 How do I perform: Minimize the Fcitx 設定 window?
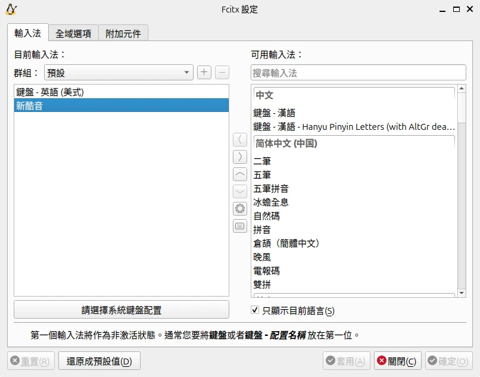click(442, 10)
